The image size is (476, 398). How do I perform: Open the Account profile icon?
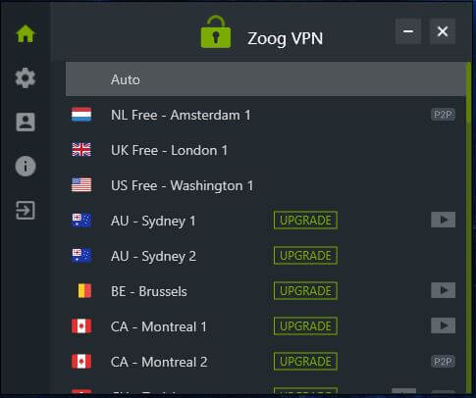tap(26, 122)
